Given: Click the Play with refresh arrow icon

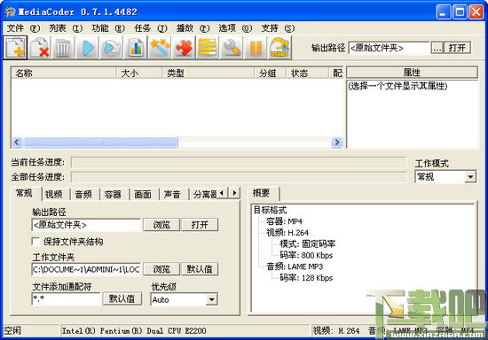Looking at the screenshot, I should 112,48.
